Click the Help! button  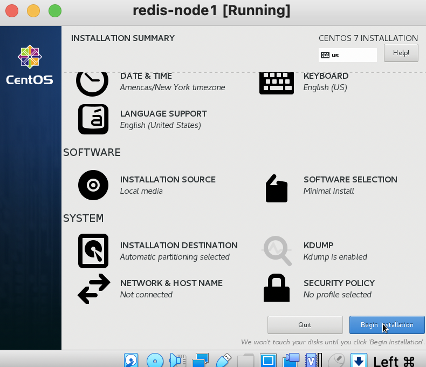pyautogui.click(x=401, y=53)
